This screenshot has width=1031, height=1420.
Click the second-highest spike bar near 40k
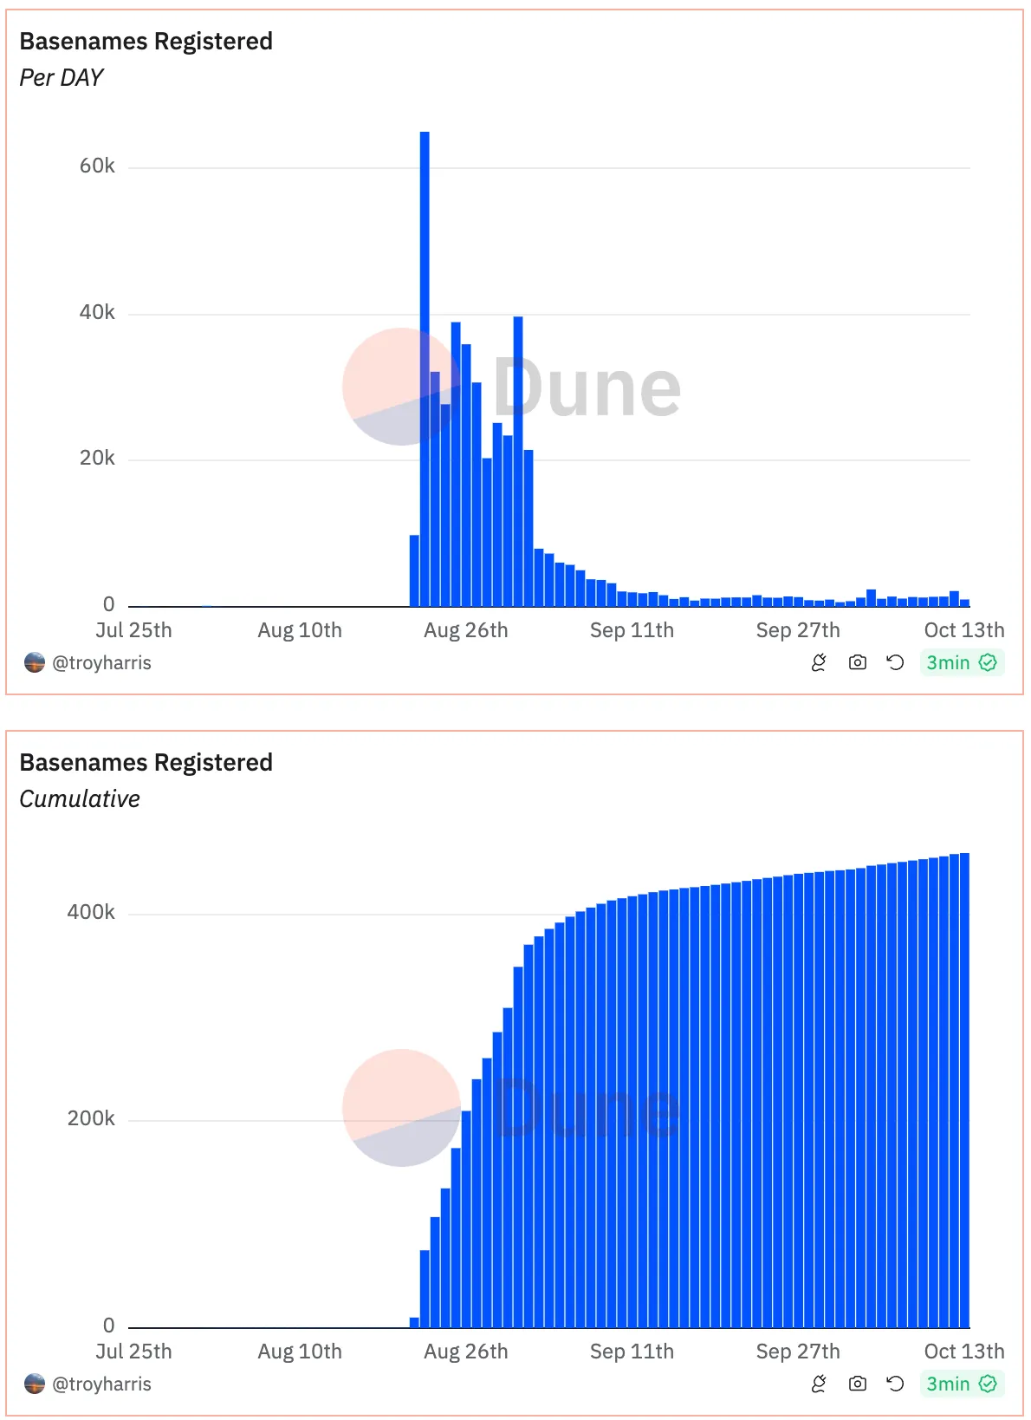[x=518, y=459]
